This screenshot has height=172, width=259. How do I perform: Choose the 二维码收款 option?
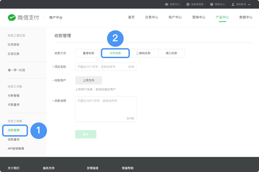pyautogui.click(x=143, y=53)
